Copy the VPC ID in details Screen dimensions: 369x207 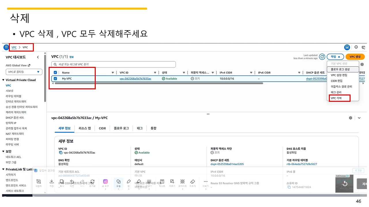click(x=61, y=153)
